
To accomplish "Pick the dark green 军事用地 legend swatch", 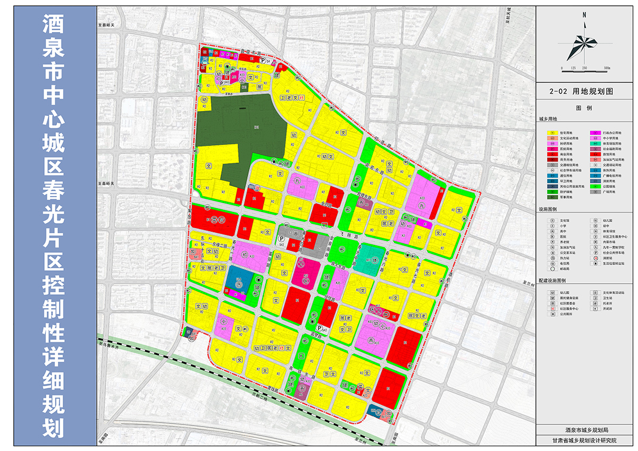I will coord(552,197).
